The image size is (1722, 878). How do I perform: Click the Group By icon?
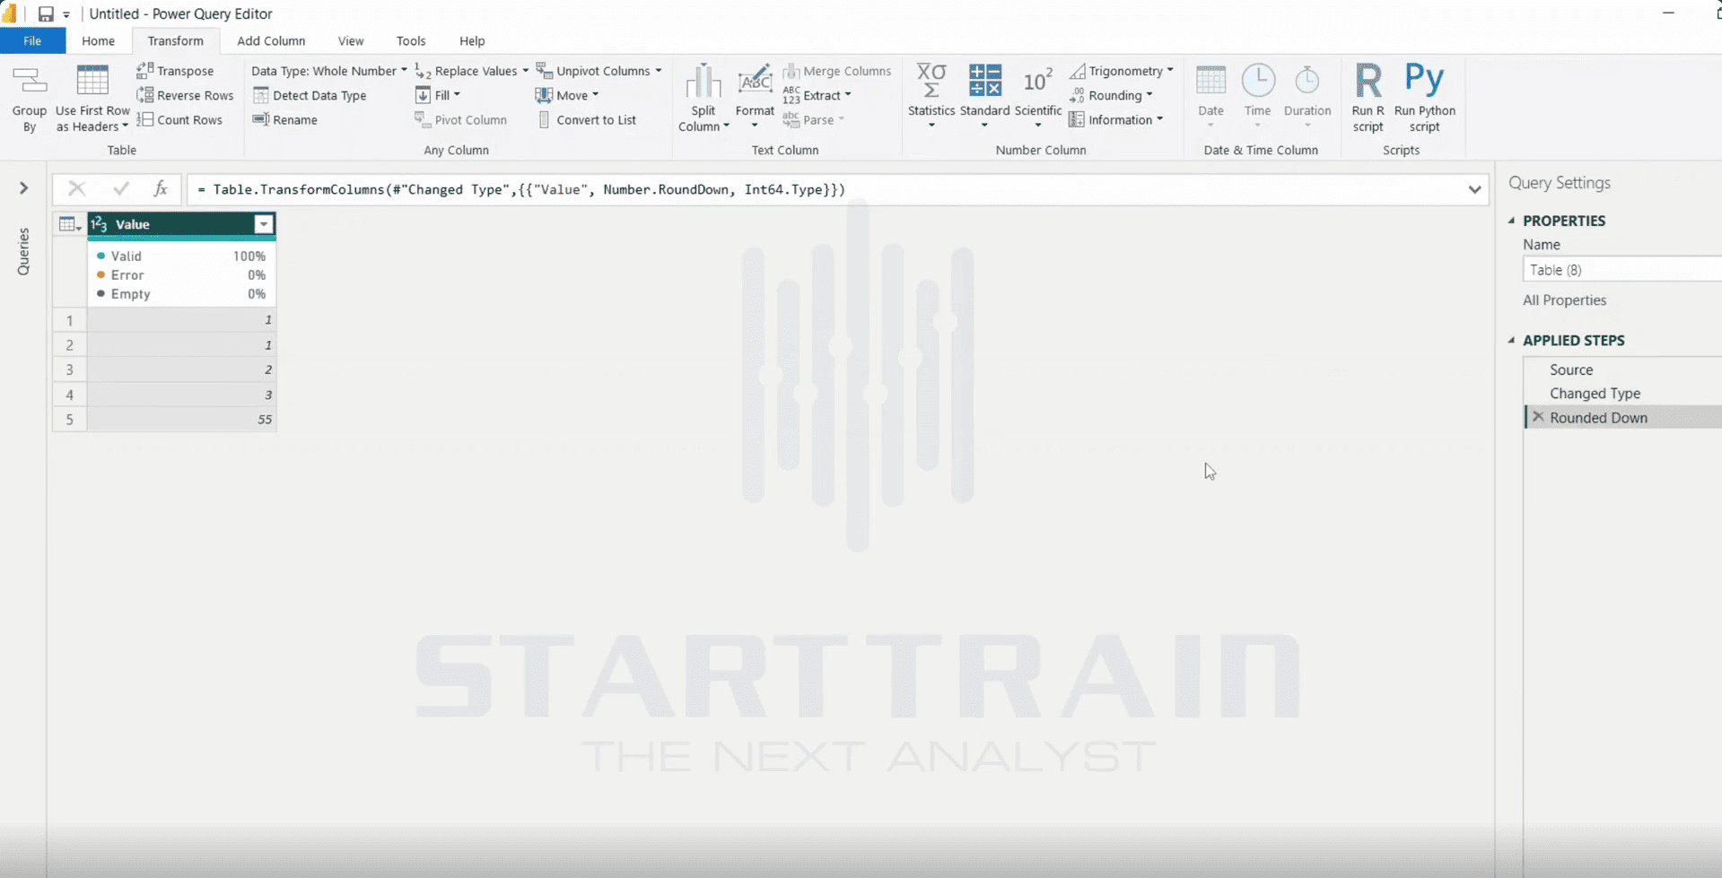[x=29, y=83]
